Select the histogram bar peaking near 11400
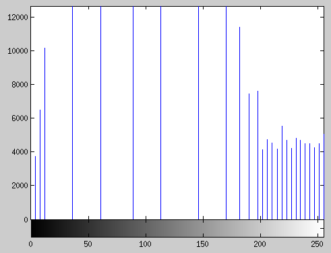The image size is (331, 253). tap(239, 123)
